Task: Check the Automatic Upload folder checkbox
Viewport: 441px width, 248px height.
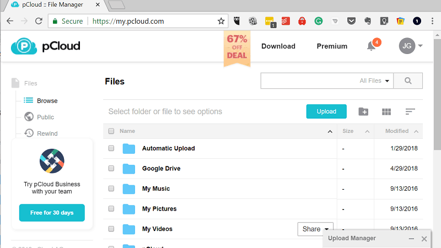Action: 111,148
